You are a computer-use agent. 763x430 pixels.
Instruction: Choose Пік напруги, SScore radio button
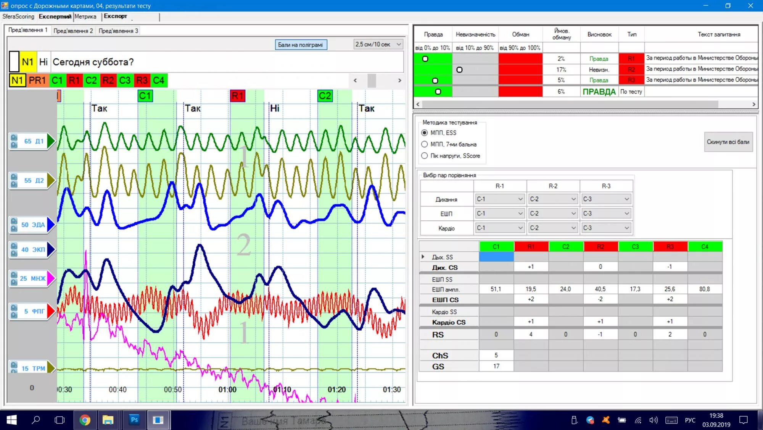pos(425,156)
